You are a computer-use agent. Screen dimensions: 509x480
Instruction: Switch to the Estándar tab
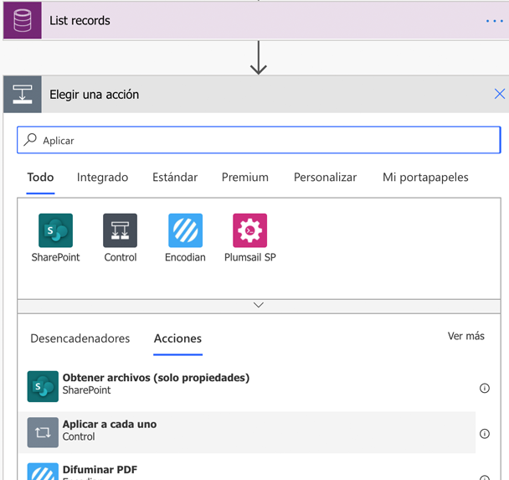click(175, 178)
